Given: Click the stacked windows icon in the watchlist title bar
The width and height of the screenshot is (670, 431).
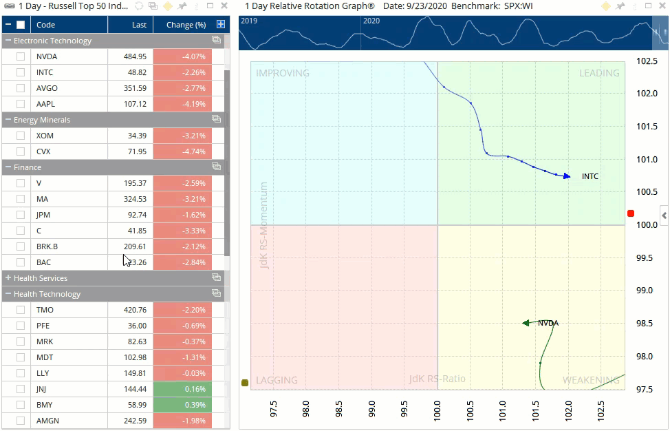Looking at the screenshot, I should (x=153, y=6).
